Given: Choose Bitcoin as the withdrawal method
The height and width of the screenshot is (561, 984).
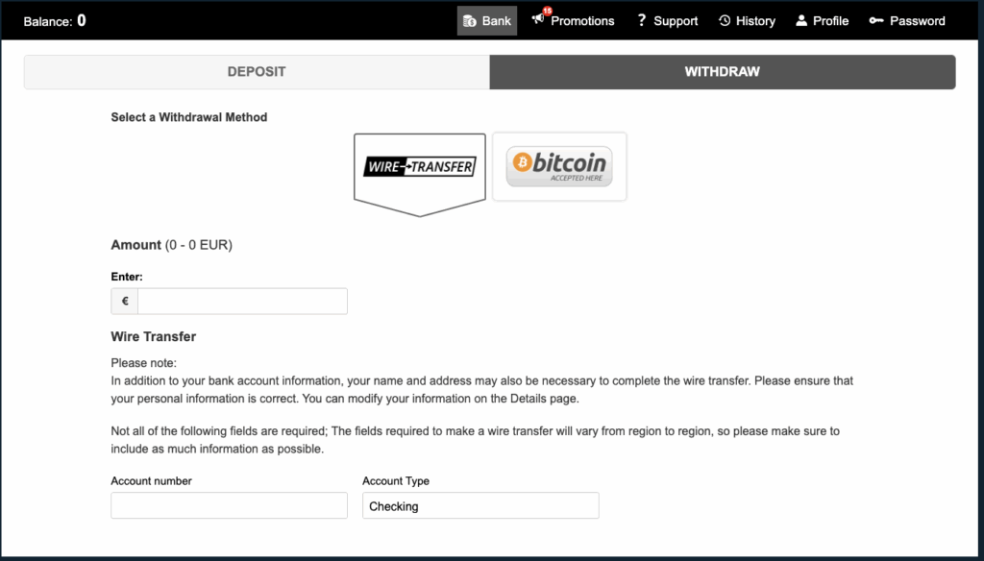Looking at the screenshot, I should coord(559,166).
